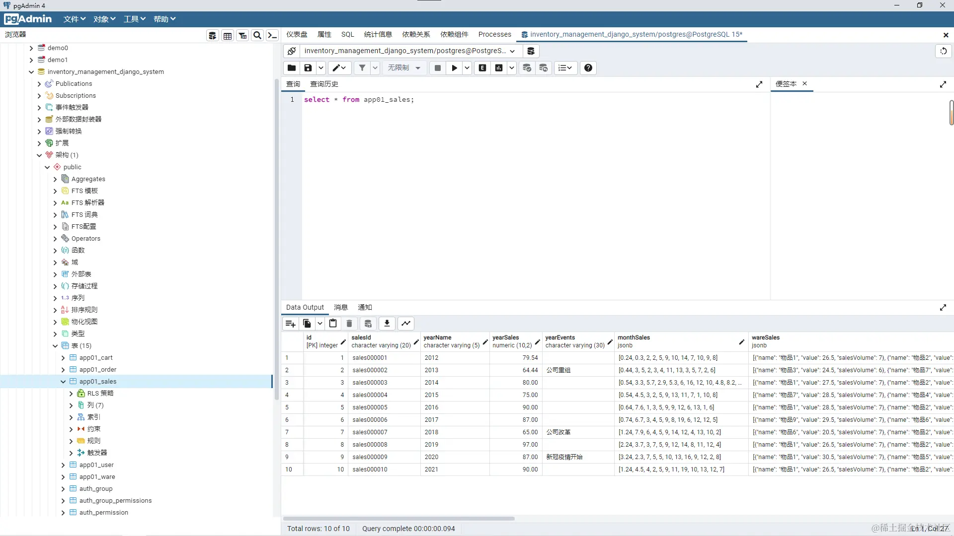Viewport: 954px width, 536px height.
Task: Delete selected row with trash icon
Action: 349,324
